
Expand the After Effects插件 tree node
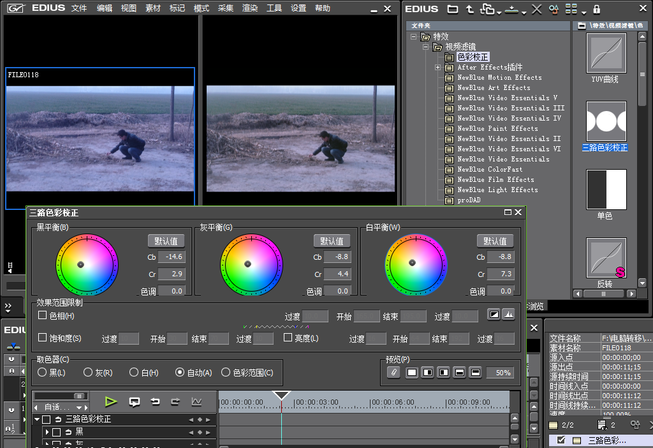pyautogui.click(x=437, y=68)
